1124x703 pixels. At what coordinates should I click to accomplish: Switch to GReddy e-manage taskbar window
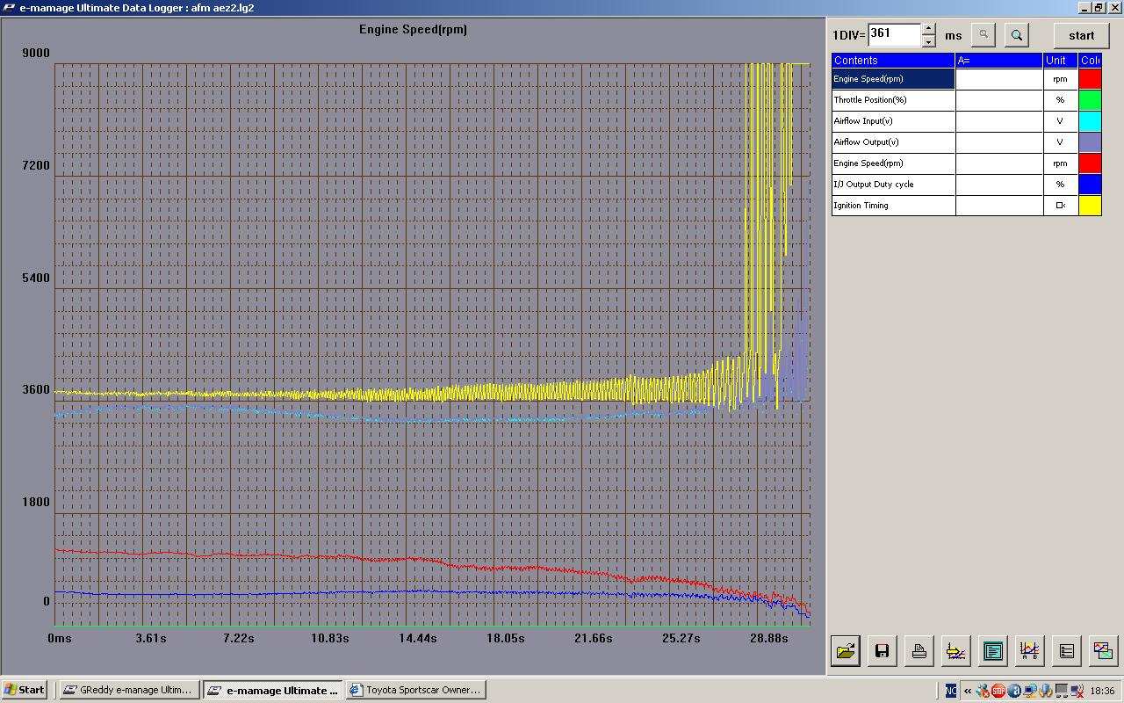pos(129,690)
